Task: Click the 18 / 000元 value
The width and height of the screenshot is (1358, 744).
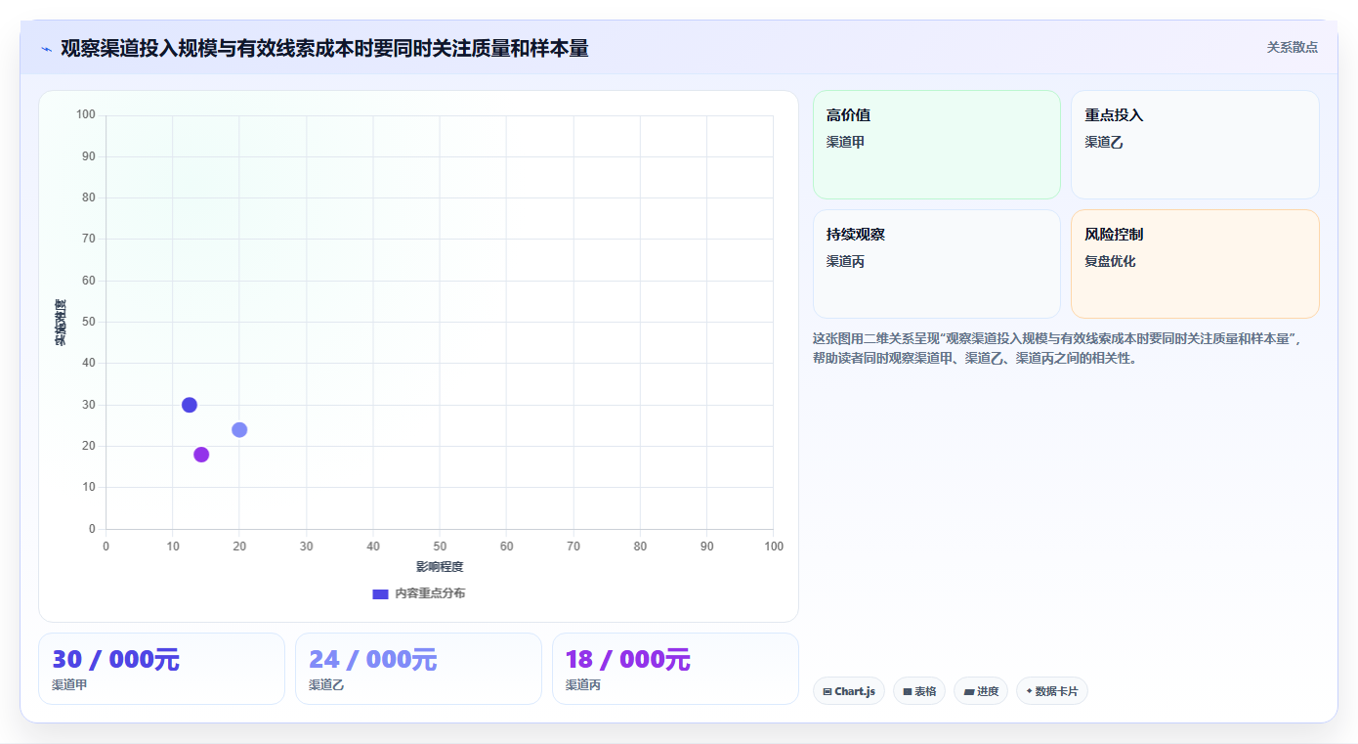Action: pyautogui.click(x=629, y=660)
